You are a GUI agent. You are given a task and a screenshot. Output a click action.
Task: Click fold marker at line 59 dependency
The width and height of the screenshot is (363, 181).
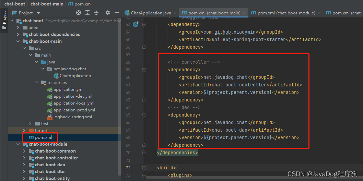pos(144,70)
